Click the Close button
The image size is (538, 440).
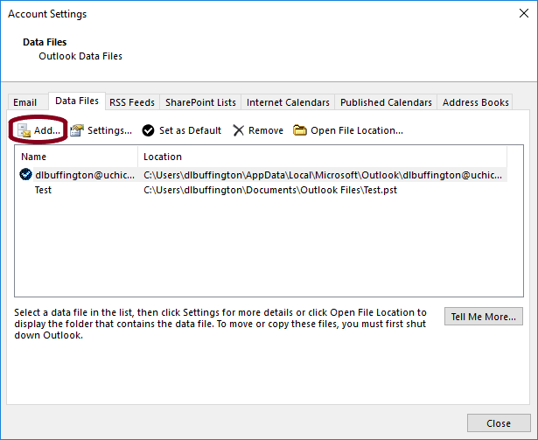click(499, 423)
